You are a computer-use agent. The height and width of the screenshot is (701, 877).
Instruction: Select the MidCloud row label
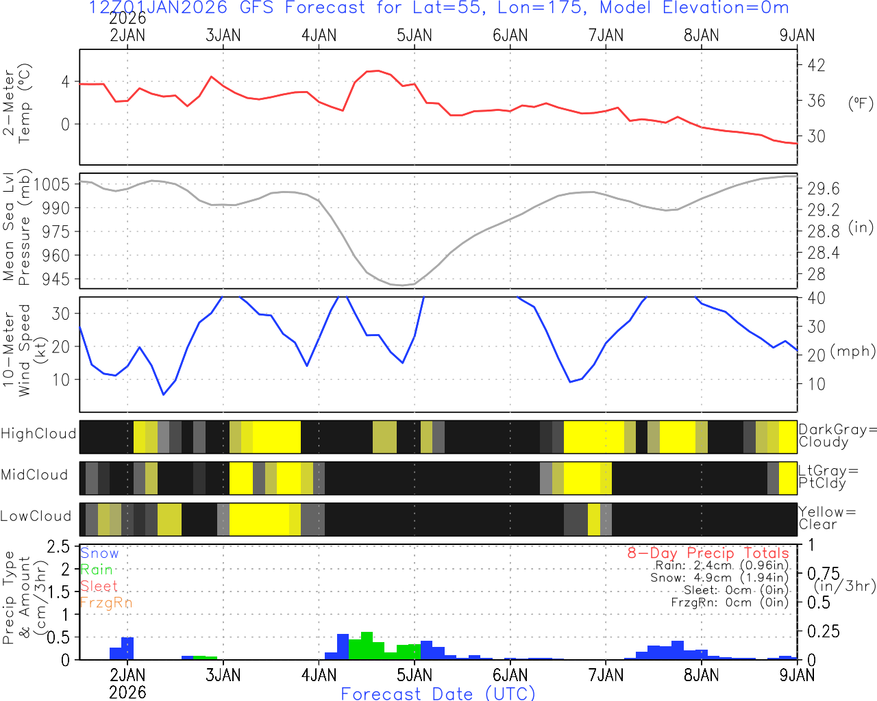click(x=34, y=475)
